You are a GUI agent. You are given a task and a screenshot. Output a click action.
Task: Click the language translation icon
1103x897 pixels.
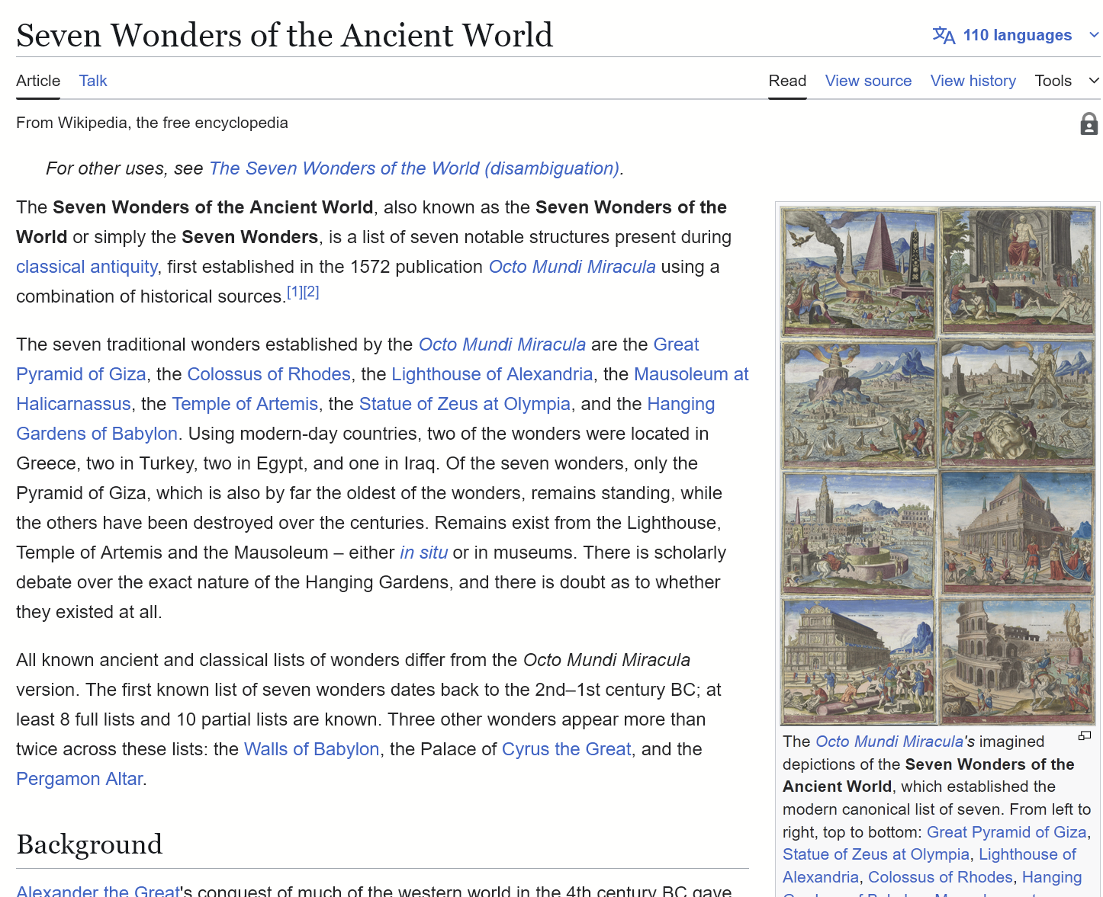944,35
